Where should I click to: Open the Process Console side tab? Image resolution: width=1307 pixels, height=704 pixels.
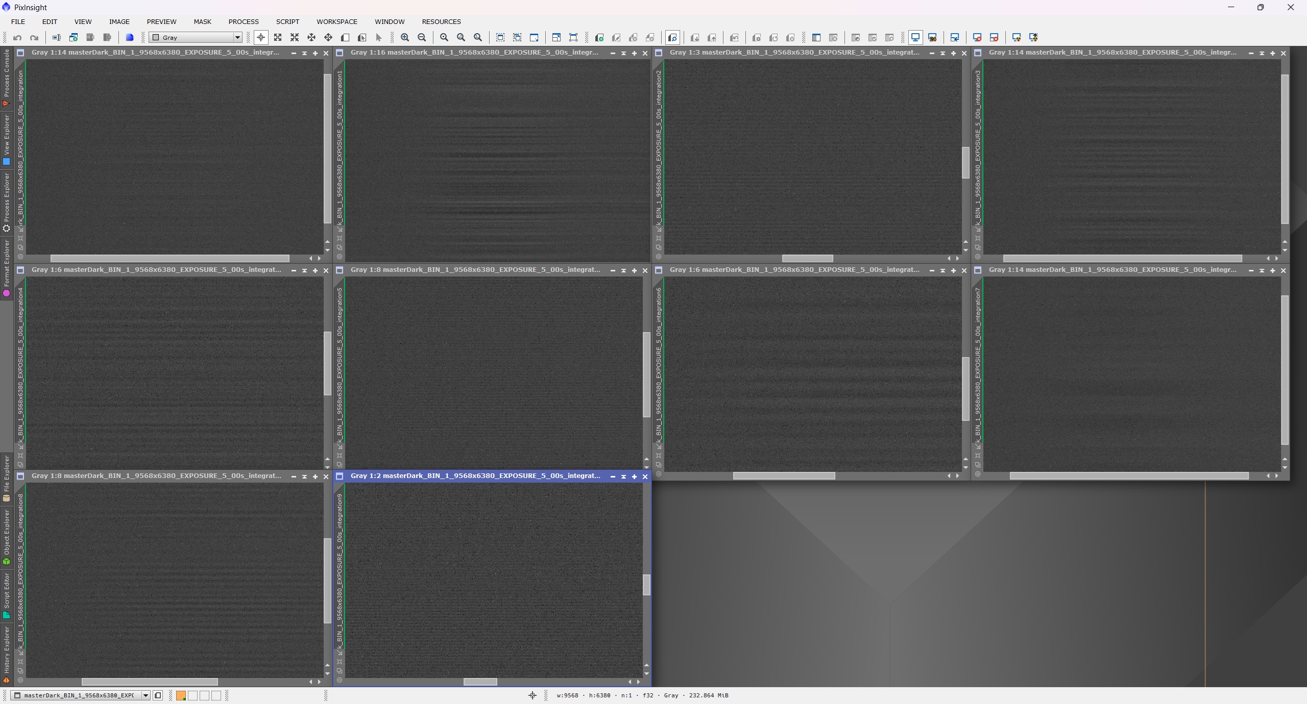(7, 78)
